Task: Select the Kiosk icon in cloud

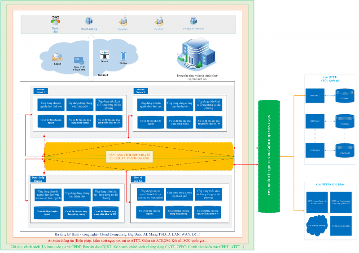Action: (105, 55)
